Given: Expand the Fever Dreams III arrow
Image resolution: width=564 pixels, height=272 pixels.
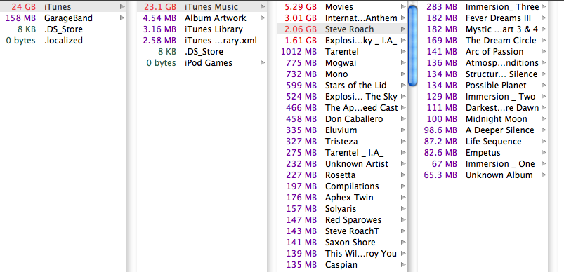Looking at the screenshot, I should (x=544, y=18).
